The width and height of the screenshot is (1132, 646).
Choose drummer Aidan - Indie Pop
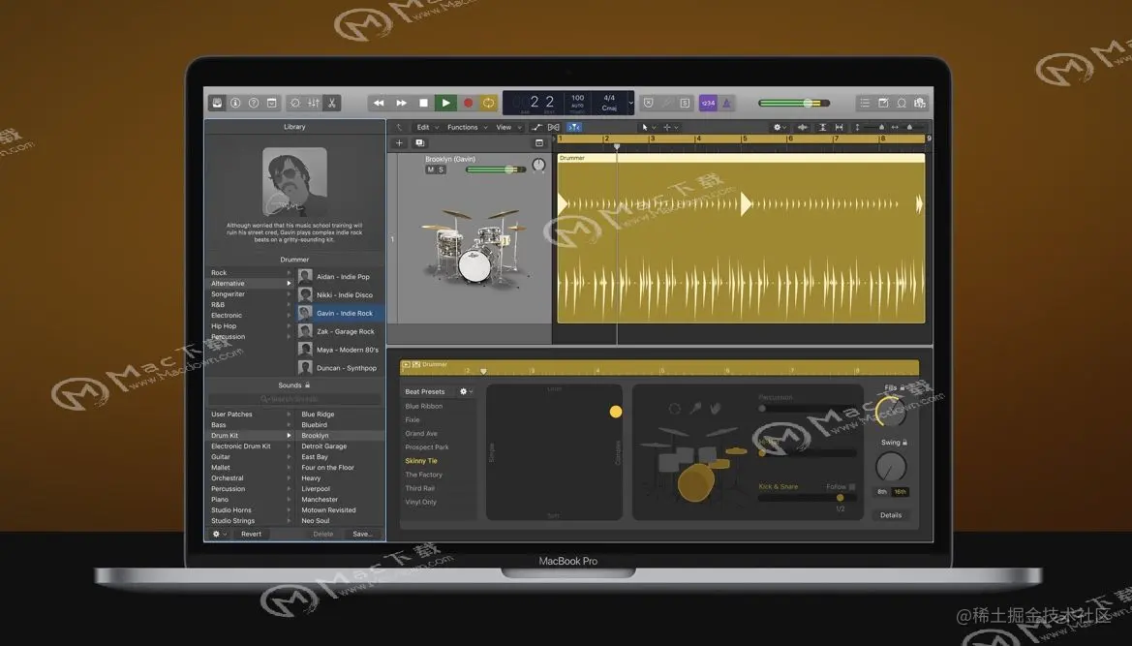point(340,276)
